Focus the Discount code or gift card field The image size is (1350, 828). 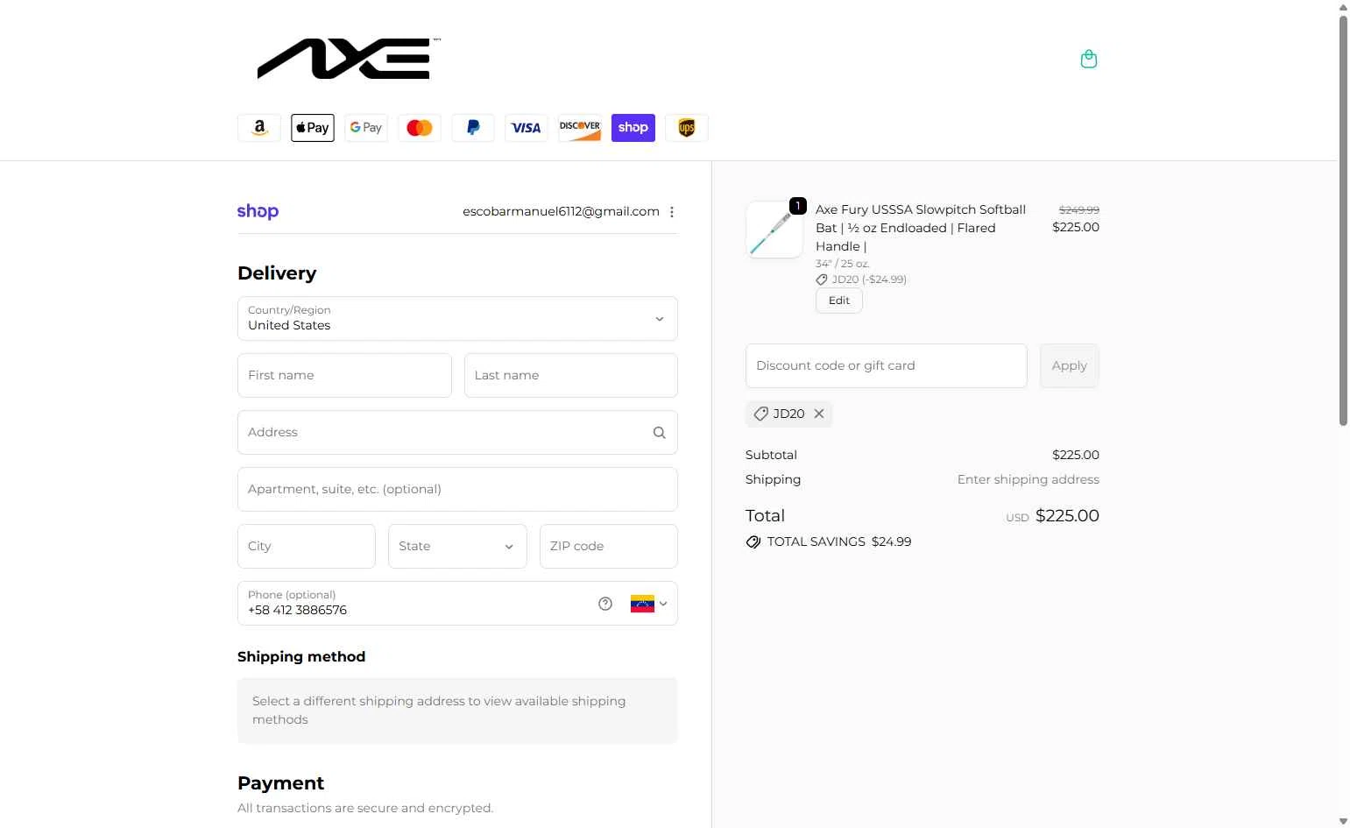click(x=887, y=366)
